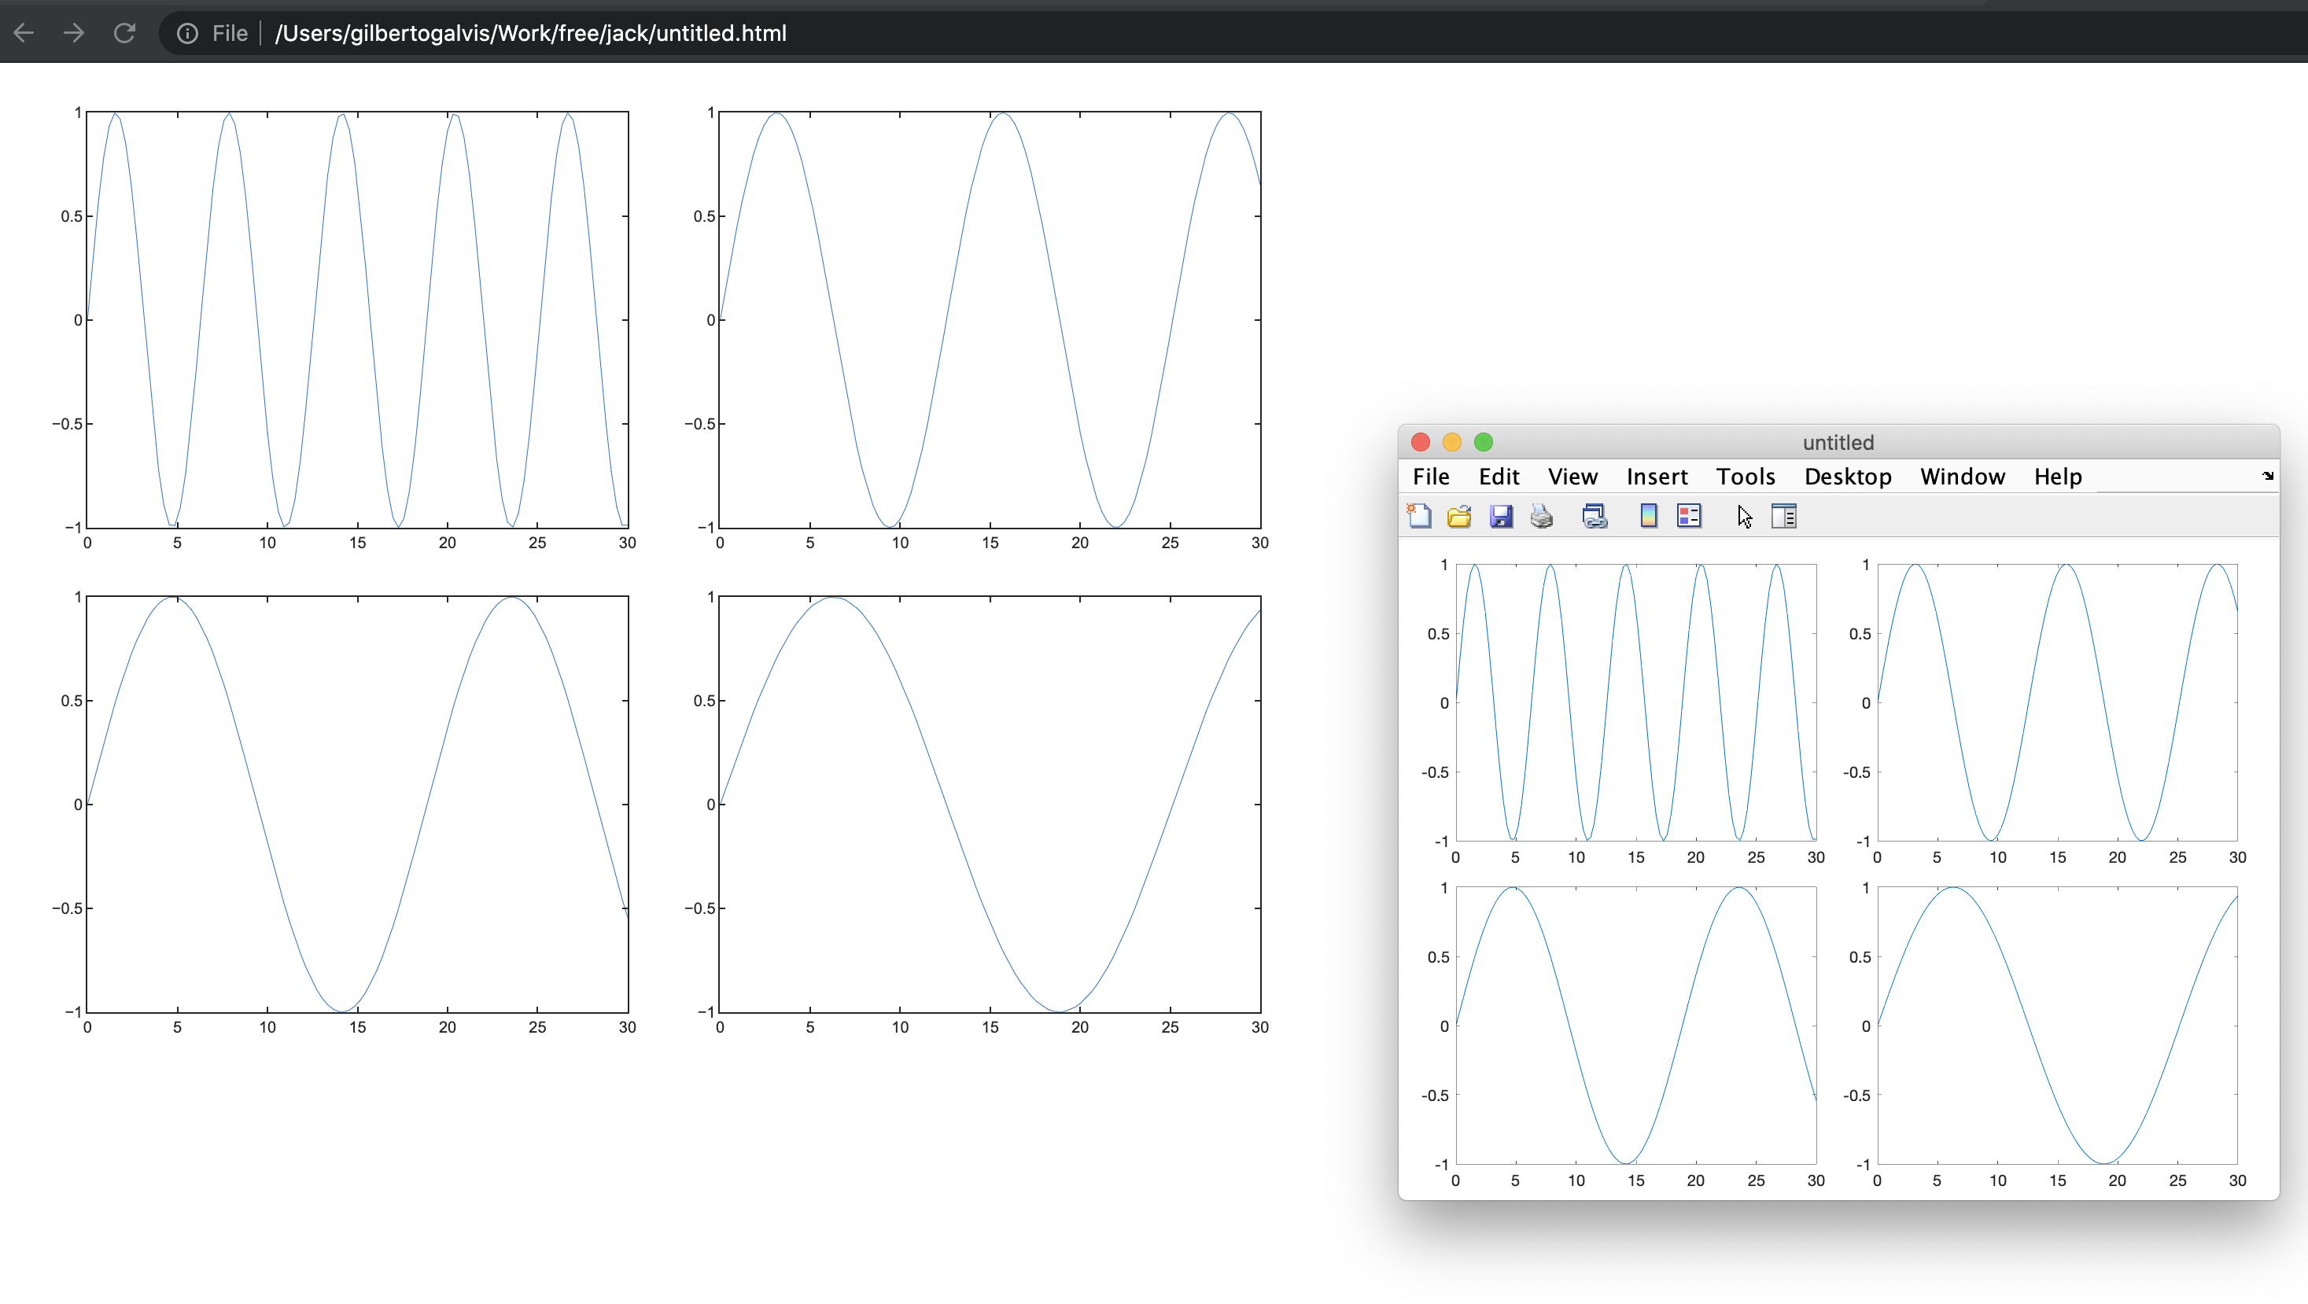Click the "untitled" title of the figure window
The height and width of the screenshot is (1304, 2308).
[1838, 443]
